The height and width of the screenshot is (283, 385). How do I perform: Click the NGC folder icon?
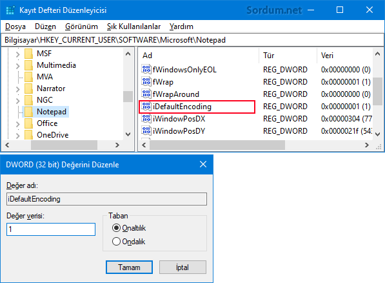pos(29,100)
